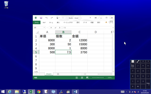Redo the action in Excel toolbar
151x94 pixels.
click(x=52, y=18)
